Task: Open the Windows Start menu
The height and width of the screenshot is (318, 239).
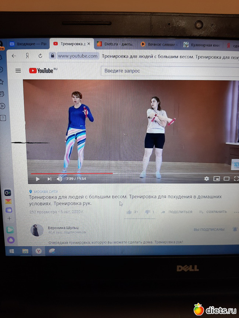Action: [x=11, y=251]
